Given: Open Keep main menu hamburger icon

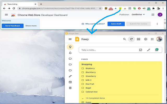Looking at the screenshot, I should click(x=70, y=39).
